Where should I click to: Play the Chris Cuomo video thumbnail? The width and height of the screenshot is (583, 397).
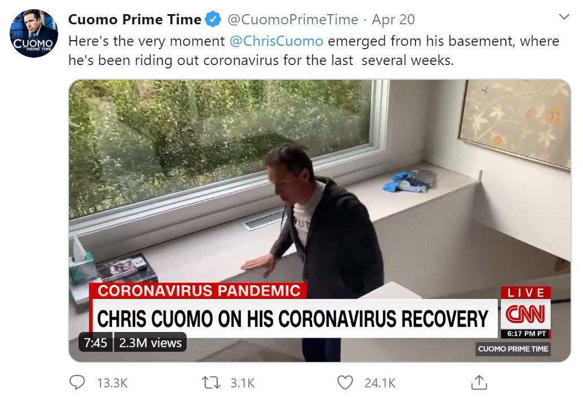(319, 221)
